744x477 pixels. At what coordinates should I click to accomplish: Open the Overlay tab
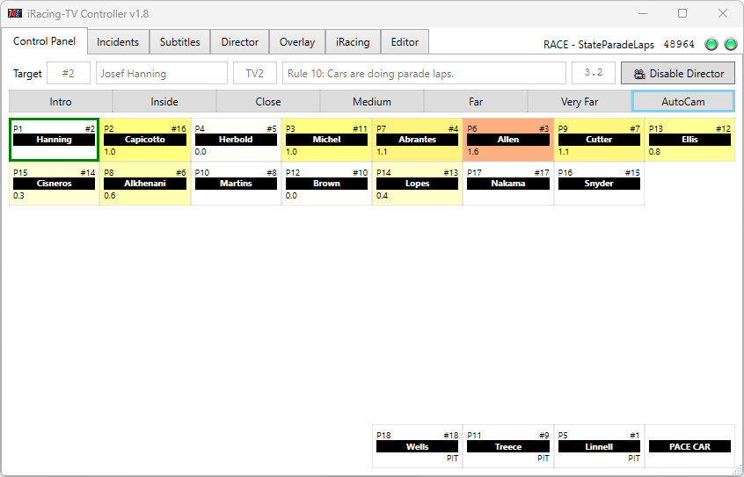tap(297, 41)
